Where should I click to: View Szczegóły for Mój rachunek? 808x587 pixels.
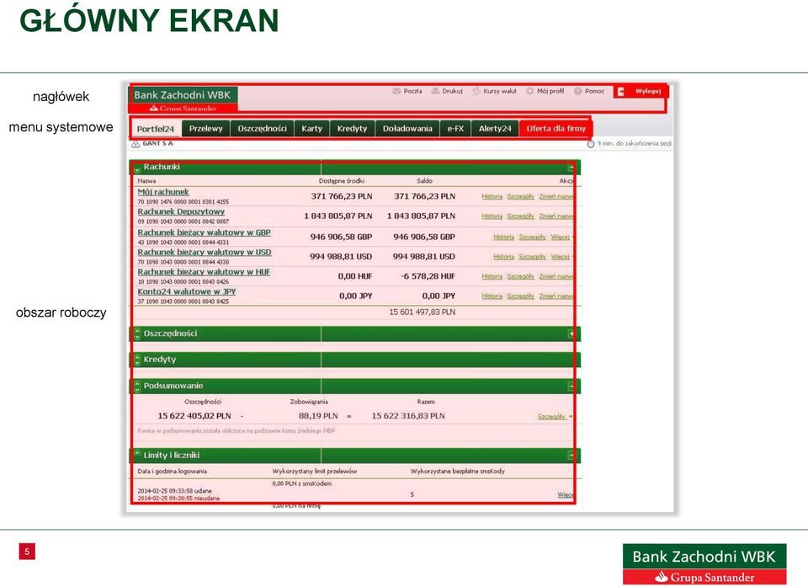520,196
